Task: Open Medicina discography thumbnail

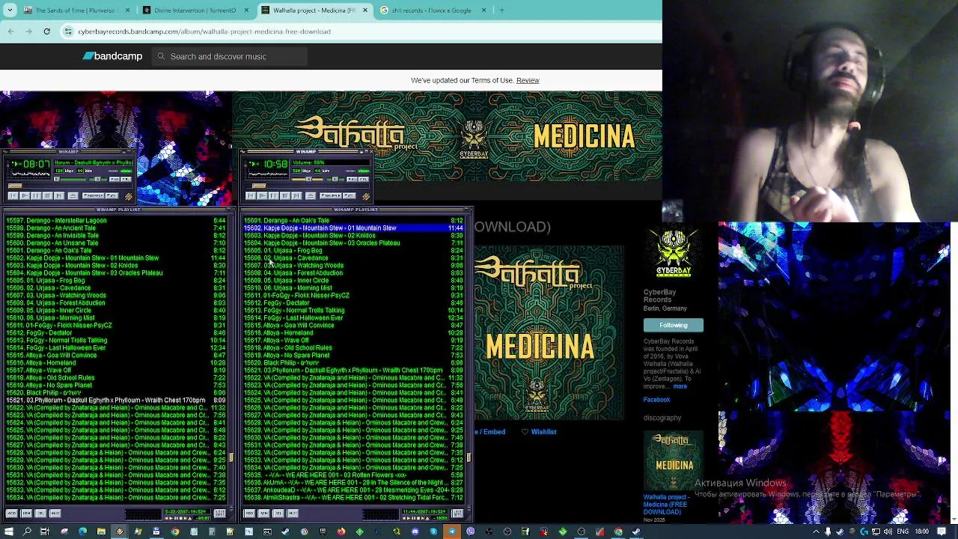Action: pos(674,460)
